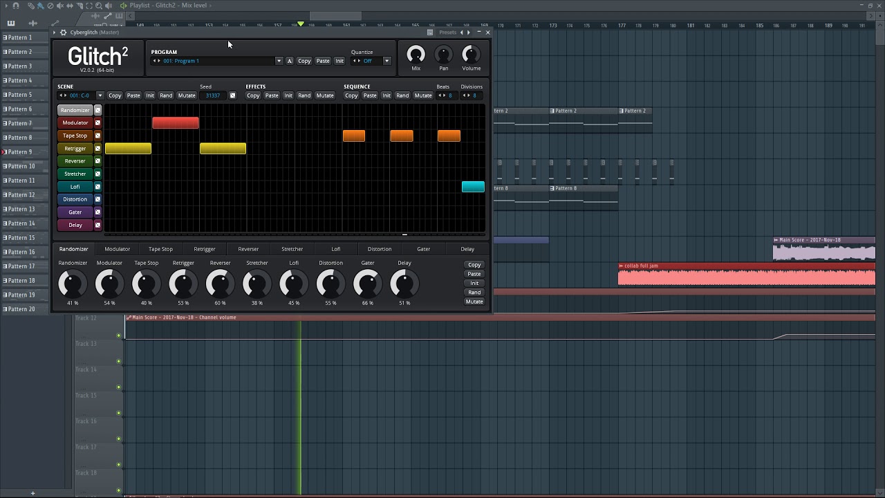Click Sequence section Init button
Viewport: 885px width, 498px height.
pyautogui.click(x=386, y=95)
